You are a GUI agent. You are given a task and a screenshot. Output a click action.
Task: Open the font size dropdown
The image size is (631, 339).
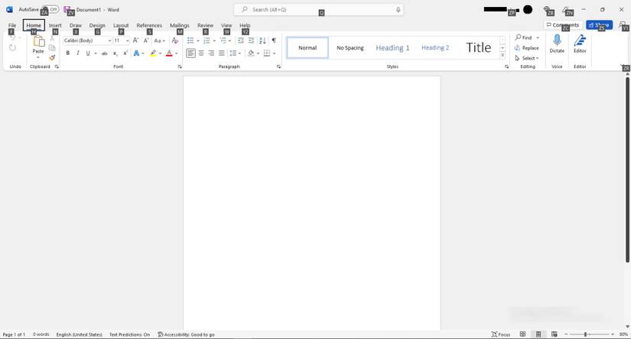128,40
